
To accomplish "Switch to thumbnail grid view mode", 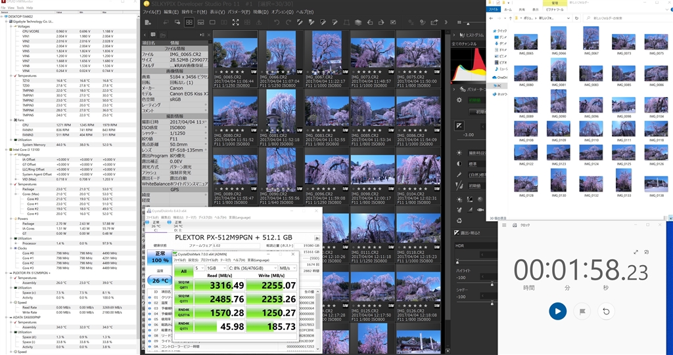I will [189, 22].
